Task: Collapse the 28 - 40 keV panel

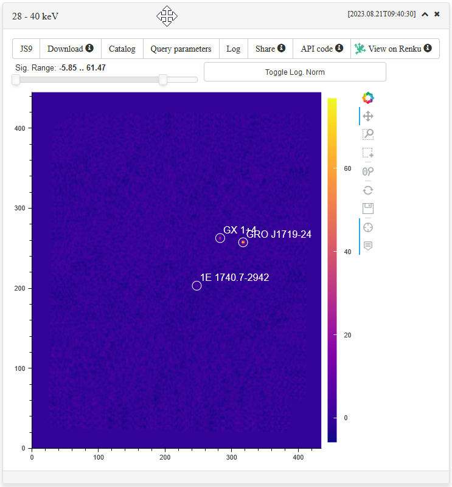Action: pos(425,14)
